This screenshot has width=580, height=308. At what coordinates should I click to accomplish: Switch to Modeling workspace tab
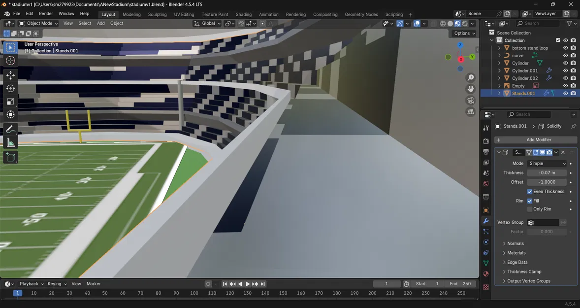[x=131, y=14]
